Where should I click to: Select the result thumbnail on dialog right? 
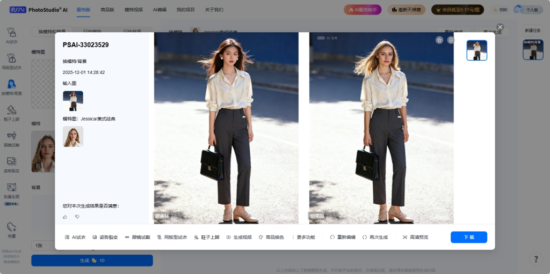[x=477, y=50]
